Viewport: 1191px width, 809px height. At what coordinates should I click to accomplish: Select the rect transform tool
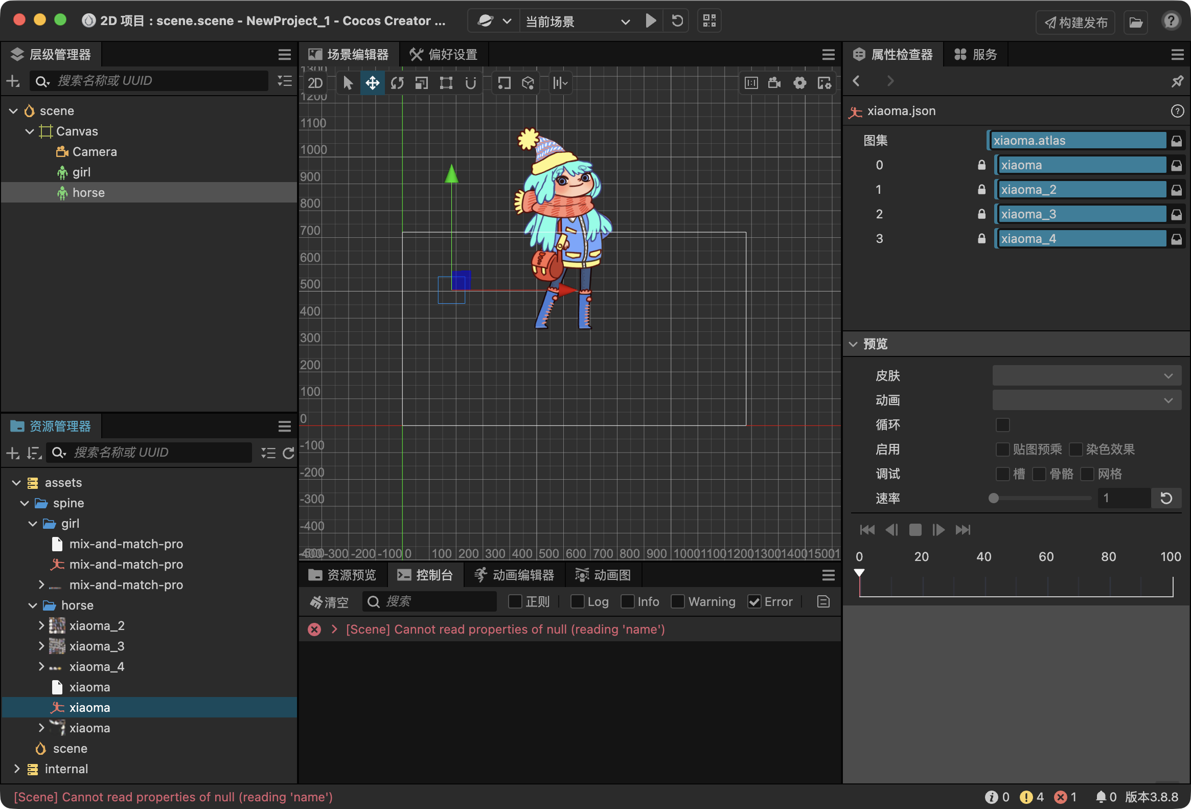click(x=446, y=83)
